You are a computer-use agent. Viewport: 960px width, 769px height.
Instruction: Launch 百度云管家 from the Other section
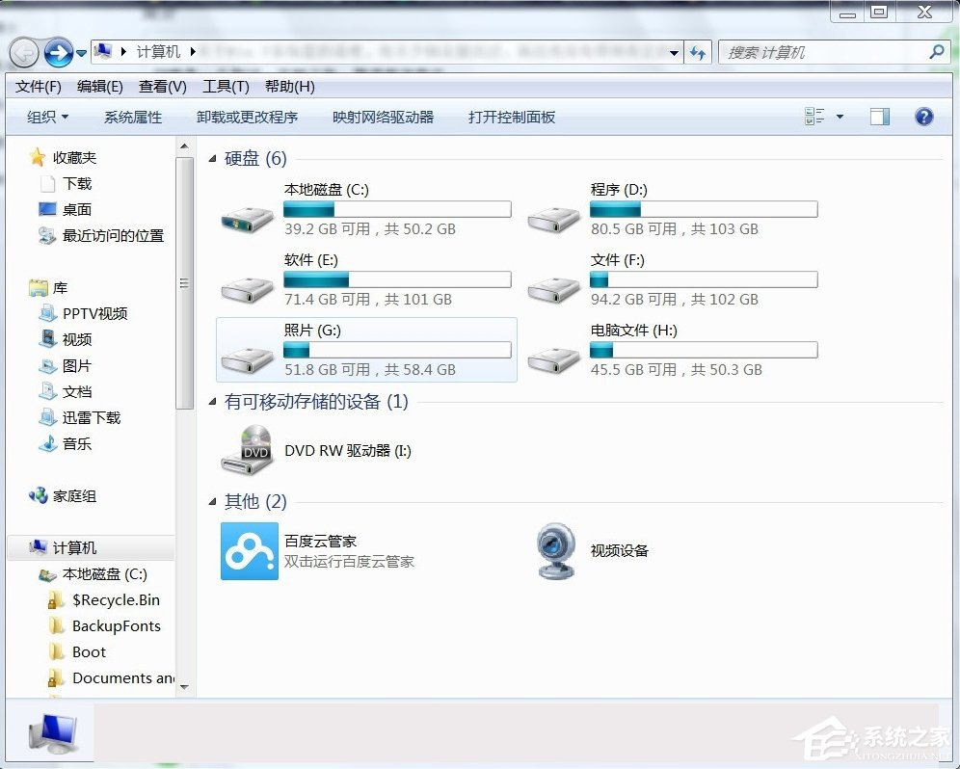pos(250,550)
